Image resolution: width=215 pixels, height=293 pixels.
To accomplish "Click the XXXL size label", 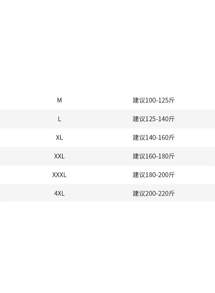I will click(59, 175).
